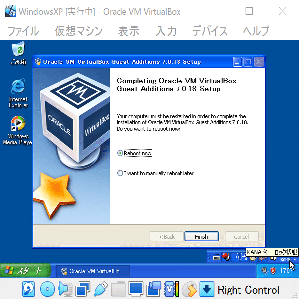Open the 仮想マシン menu

(78, 31)
